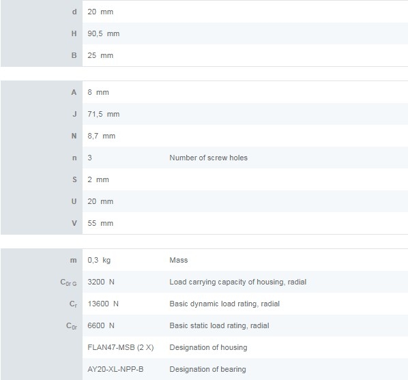Image resolution: width=408 pixels, height=380 pixels.
Task: Click the Mass description label
Action: (x=179, y=260)
